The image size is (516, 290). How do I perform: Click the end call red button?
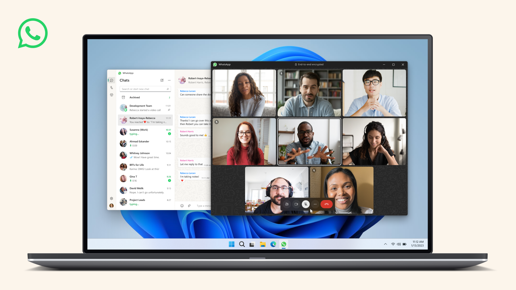[326, 204]
